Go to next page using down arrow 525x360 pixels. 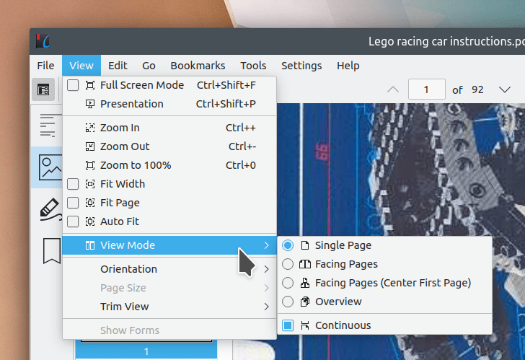[x=504, y=90]
